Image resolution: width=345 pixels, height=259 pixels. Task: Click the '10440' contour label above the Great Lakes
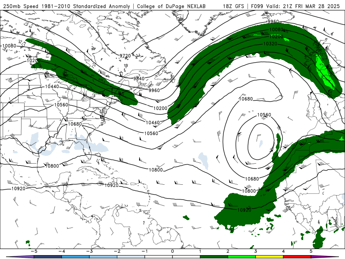point(52,87)
